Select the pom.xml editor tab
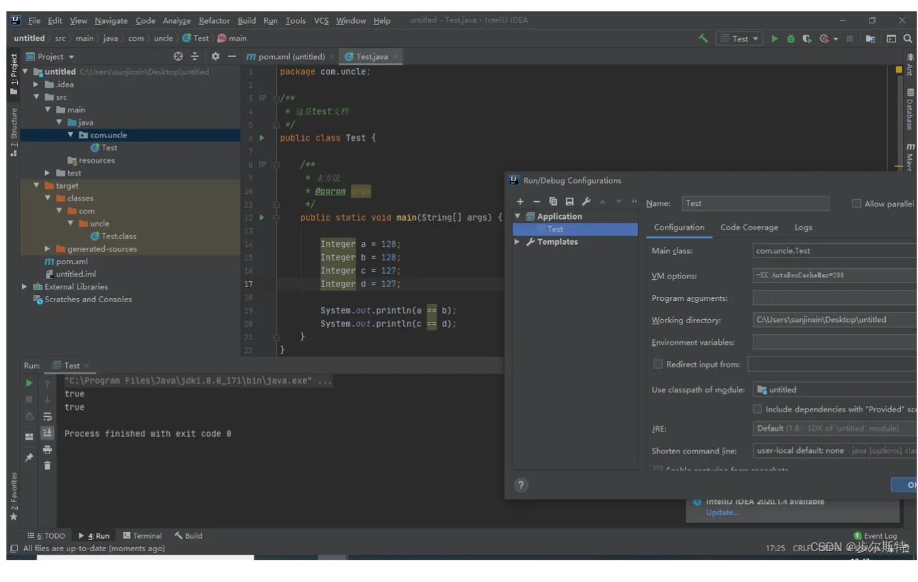Screen dimensions: 918x582 290,57
